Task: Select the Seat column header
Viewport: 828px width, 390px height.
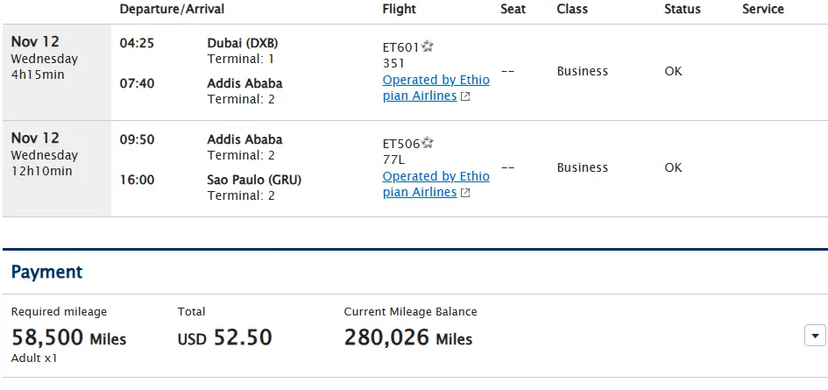Action: [x=513, y=10]
